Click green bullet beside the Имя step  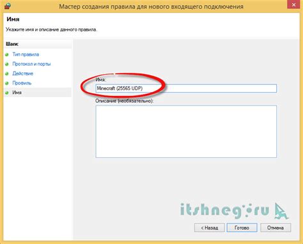pyautogui.click(x=7, y=93)
